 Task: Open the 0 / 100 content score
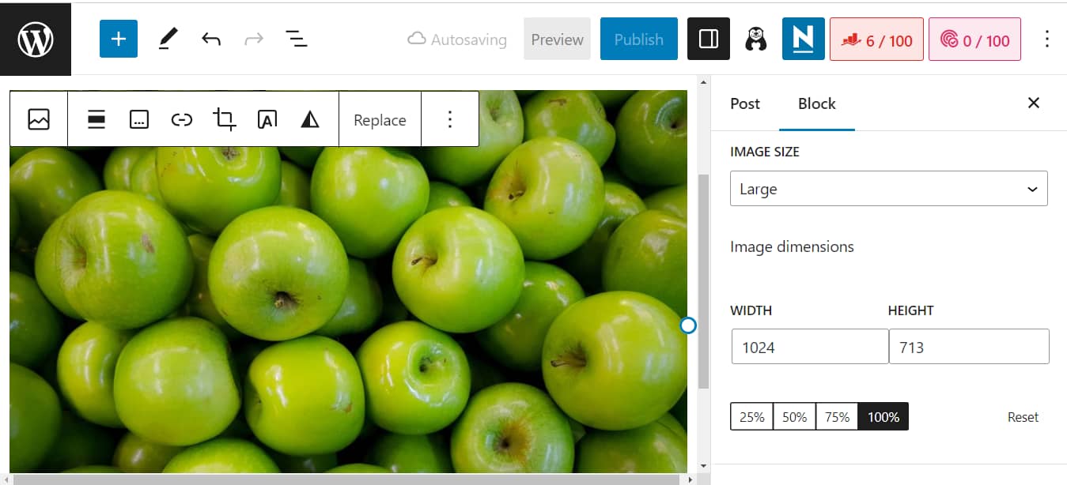[974, 39]
